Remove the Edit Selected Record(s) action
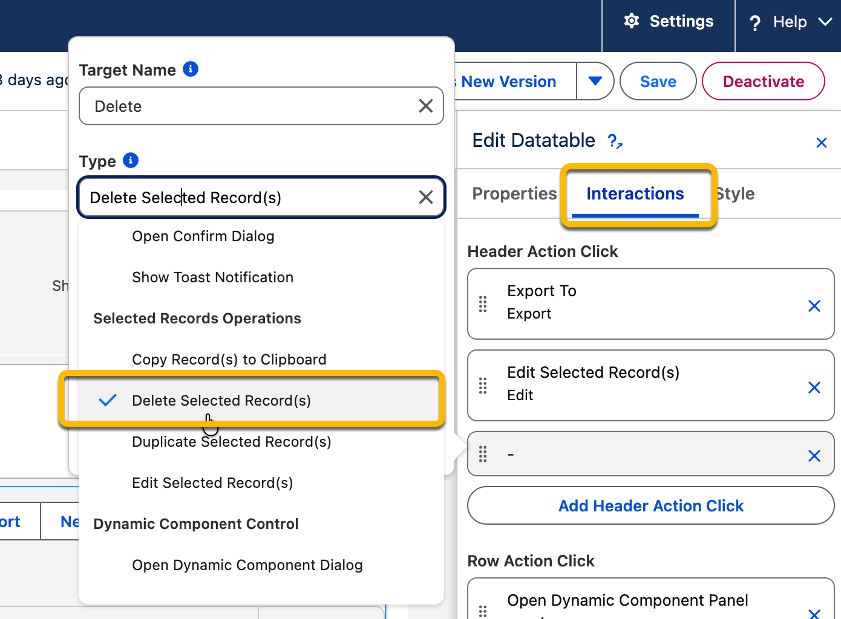The image size is (841, 619). [x=814, y=387]
